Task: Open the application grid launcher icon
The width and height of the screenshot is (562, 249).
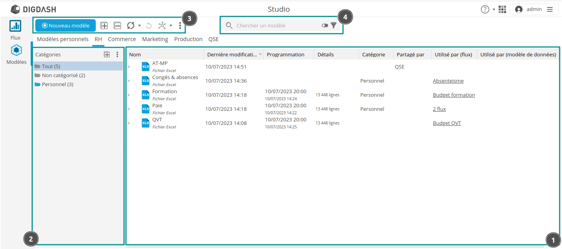Action: [x=502, y=9]
